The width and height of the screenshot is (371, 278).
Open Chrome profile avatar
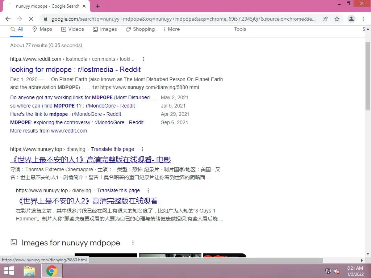tap(351, 19)
